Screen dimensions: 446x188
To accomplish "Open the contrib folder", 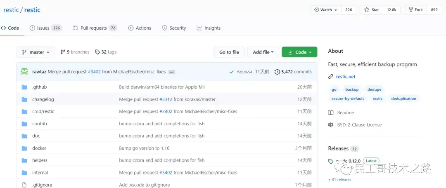I will [x=40, y=124].
